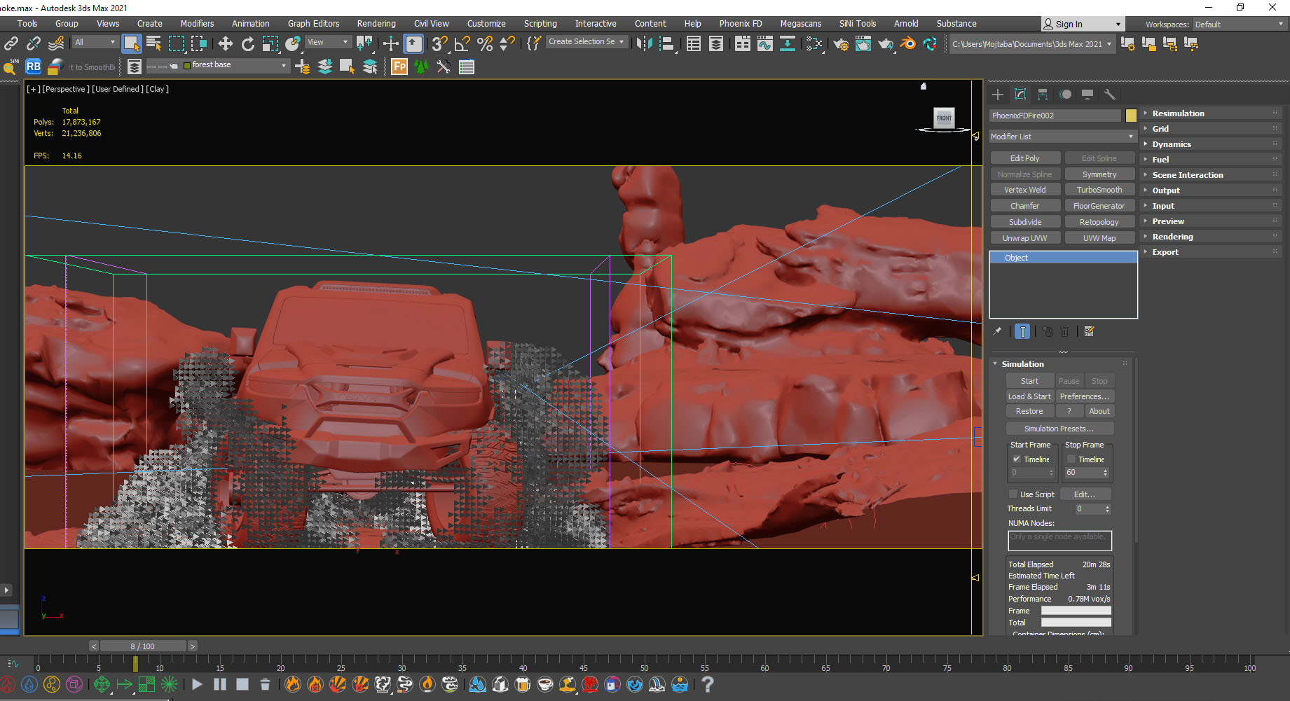Click the Preferences button
This screenshot has width=1290, height=701.
click(x=1084, y=396)
